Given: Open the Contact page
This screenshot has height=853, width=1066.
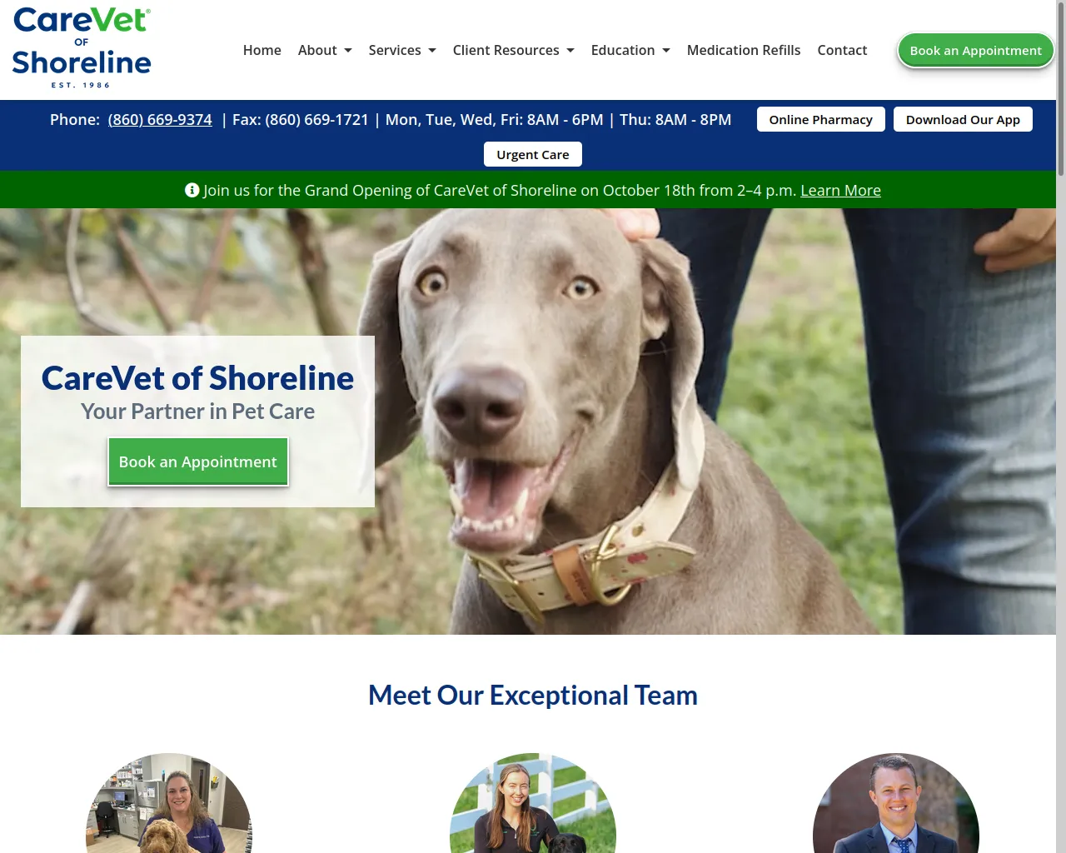Looking at the screenshot, I should pos(842,50).
